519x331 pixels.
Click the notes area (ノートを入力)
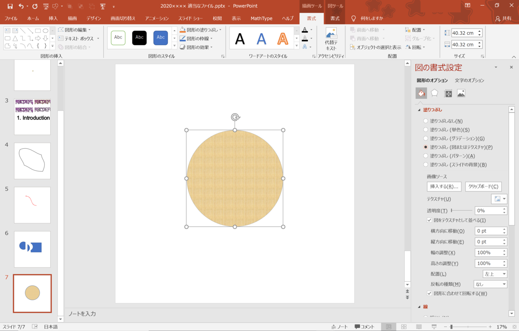pyautogui.click(x=82, y=314)
